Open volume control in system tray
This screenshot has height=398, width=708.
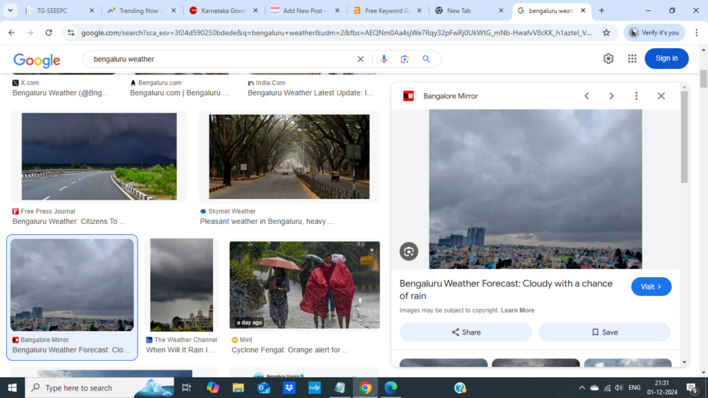[x=619, y=388]
